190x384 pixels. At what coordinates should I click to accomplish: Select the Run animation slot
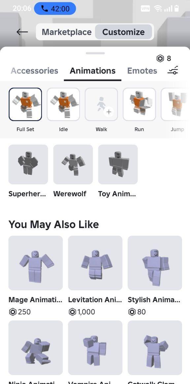click(139, 104)
